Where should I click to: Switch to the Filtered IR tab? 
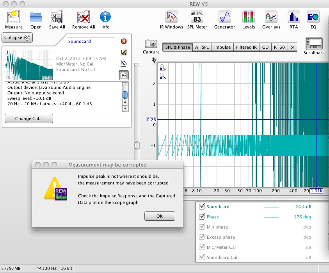pyautogui.click(x=246, y=47)
